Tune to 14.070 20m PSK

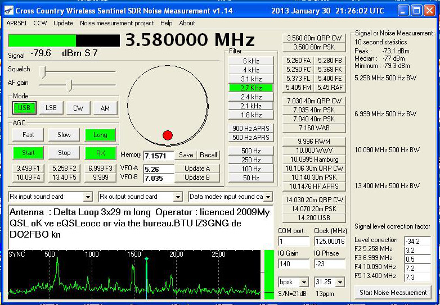click(x=314, y=209)
